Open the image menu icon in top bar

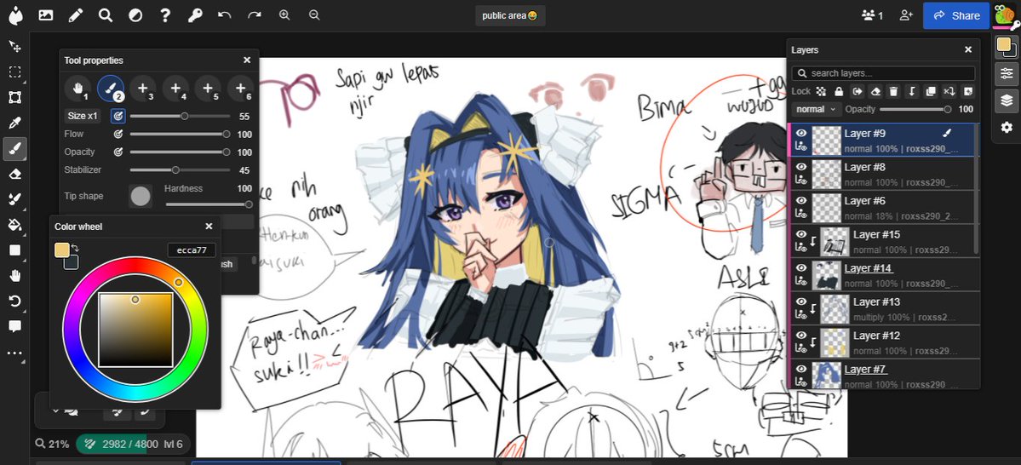[46, 15]
